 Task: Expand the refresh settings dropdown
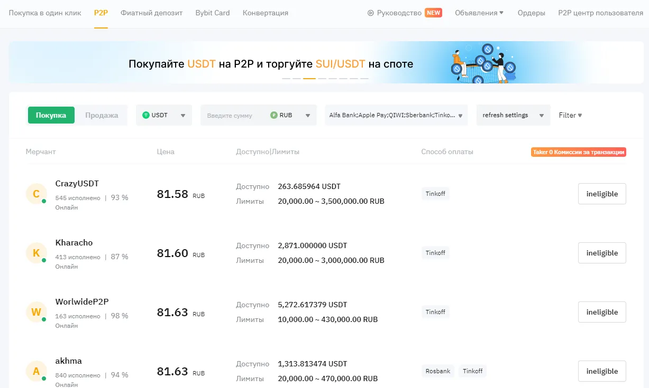click(x=511, y=115)
